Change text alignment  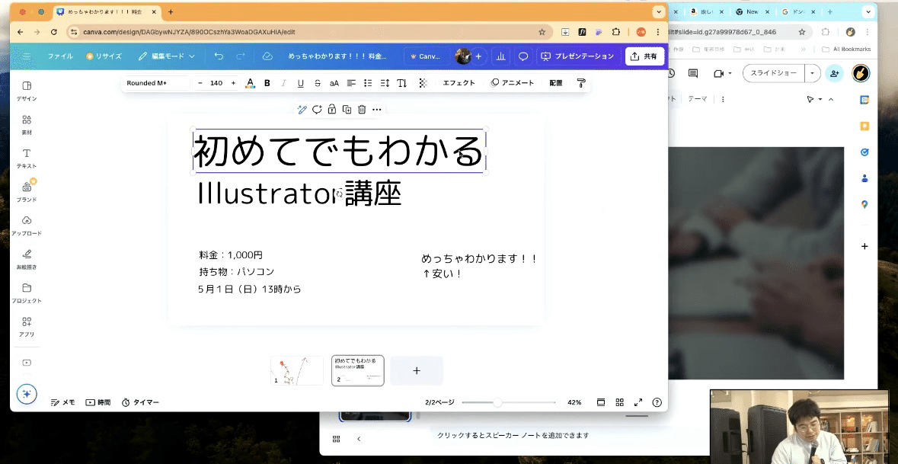pos(351,83)
